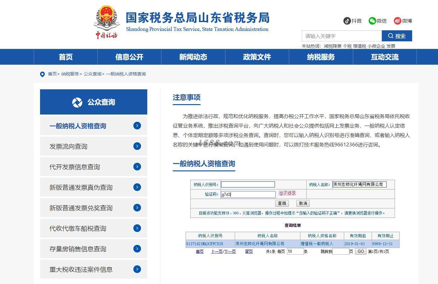The height and width of the screenshot is (284, 438).
Task: Focus the 验证码 input field
Action: click(248, 194)
